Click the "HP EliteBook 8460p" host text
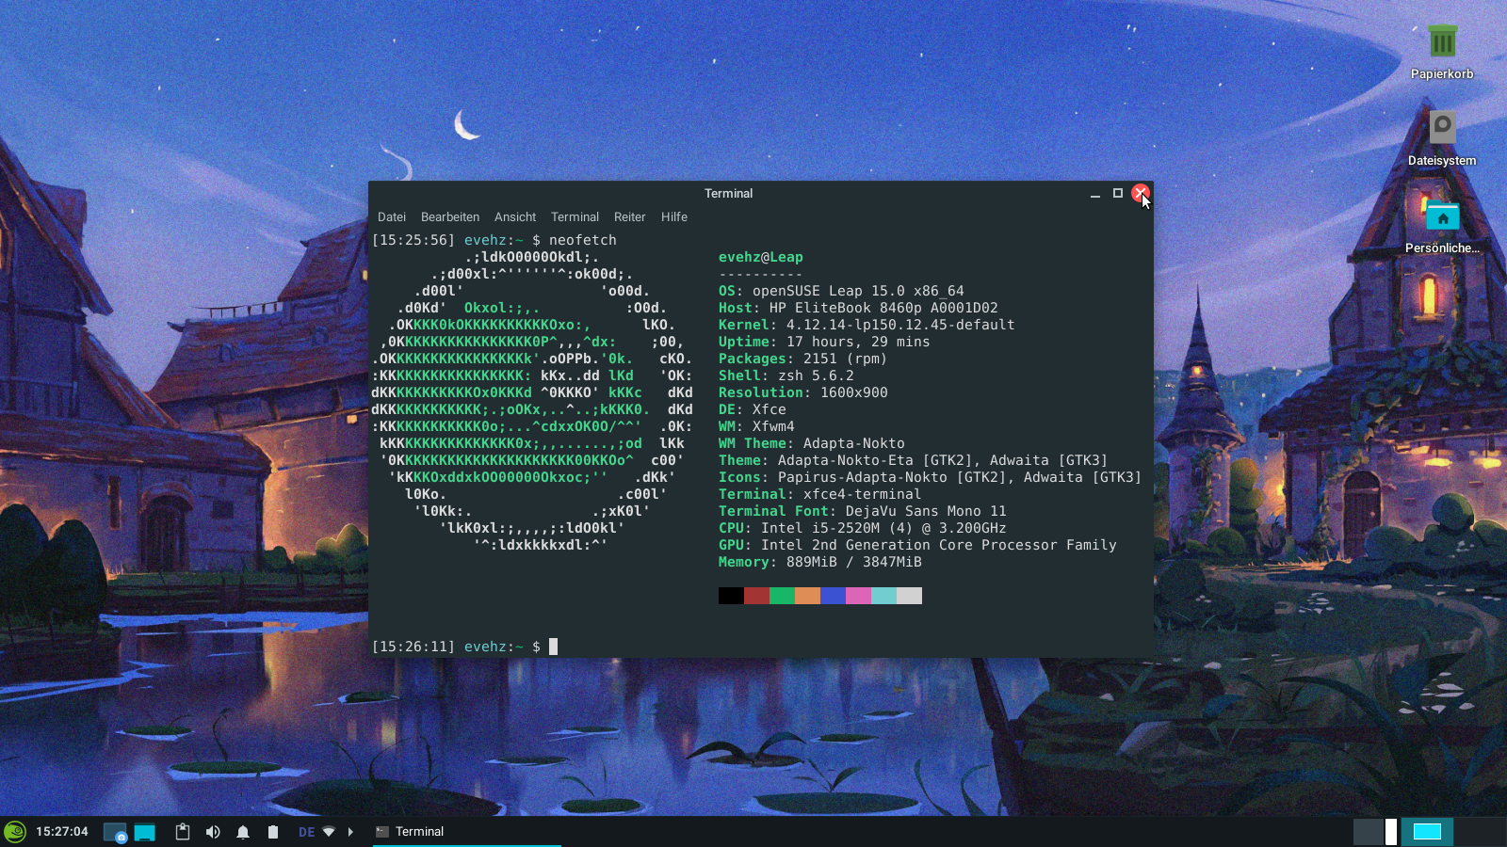This screenshot has width=1507, height=847. (846, 309)
